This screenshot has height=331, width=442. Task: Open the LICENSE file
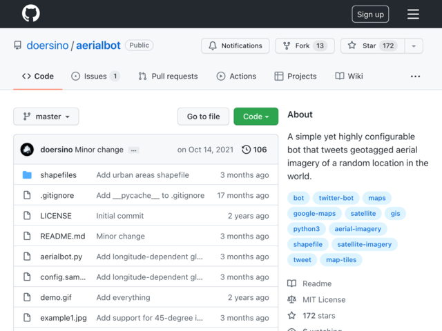pyautogui.click(x=56, y=216)
